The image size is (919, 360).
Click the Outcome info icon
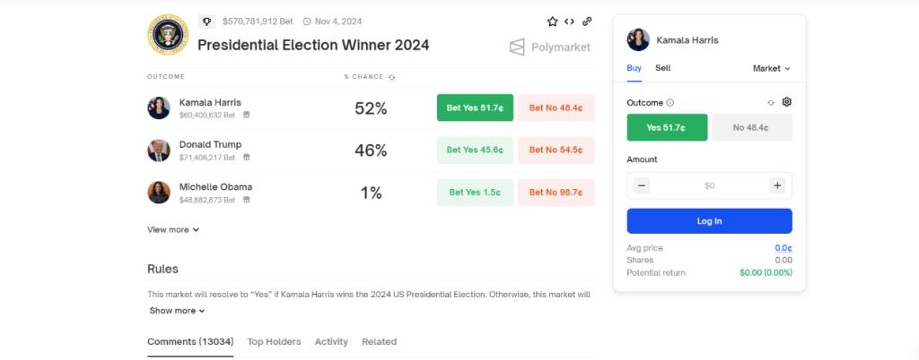tap(670, 103)
